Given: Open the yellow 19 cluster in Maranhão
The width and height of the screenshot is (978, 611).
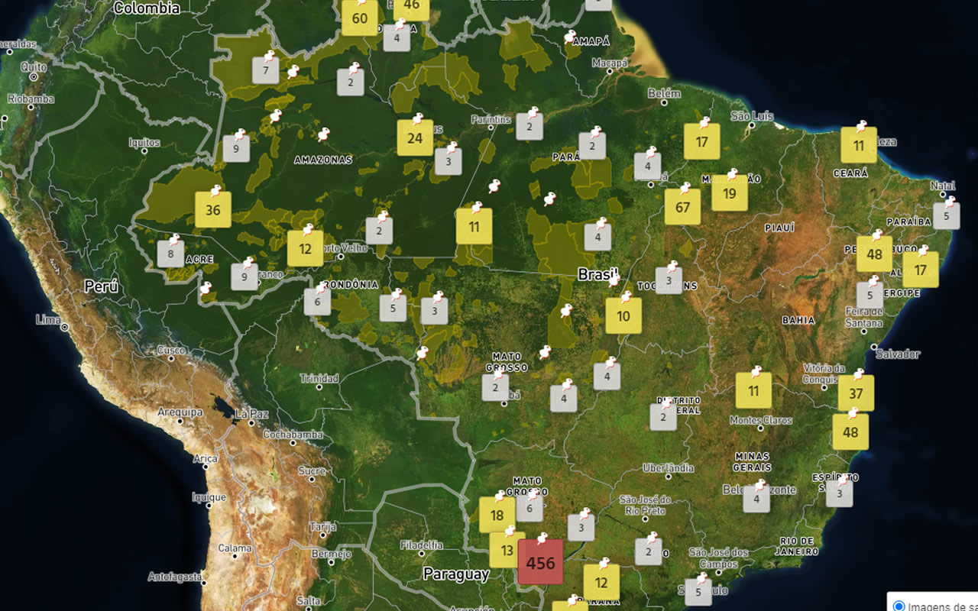Looking at the screenshot, I should pyautogui.click(x=730, y=193).
